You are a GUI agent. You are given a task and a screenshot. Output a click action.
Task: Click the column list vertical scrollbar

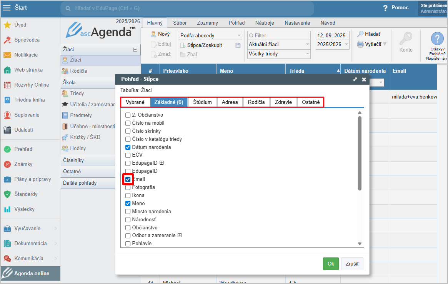point(360,154)
